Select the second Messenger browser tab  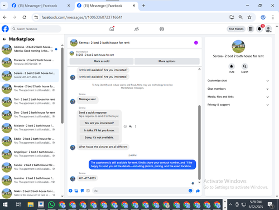click(x=105, y=6)
